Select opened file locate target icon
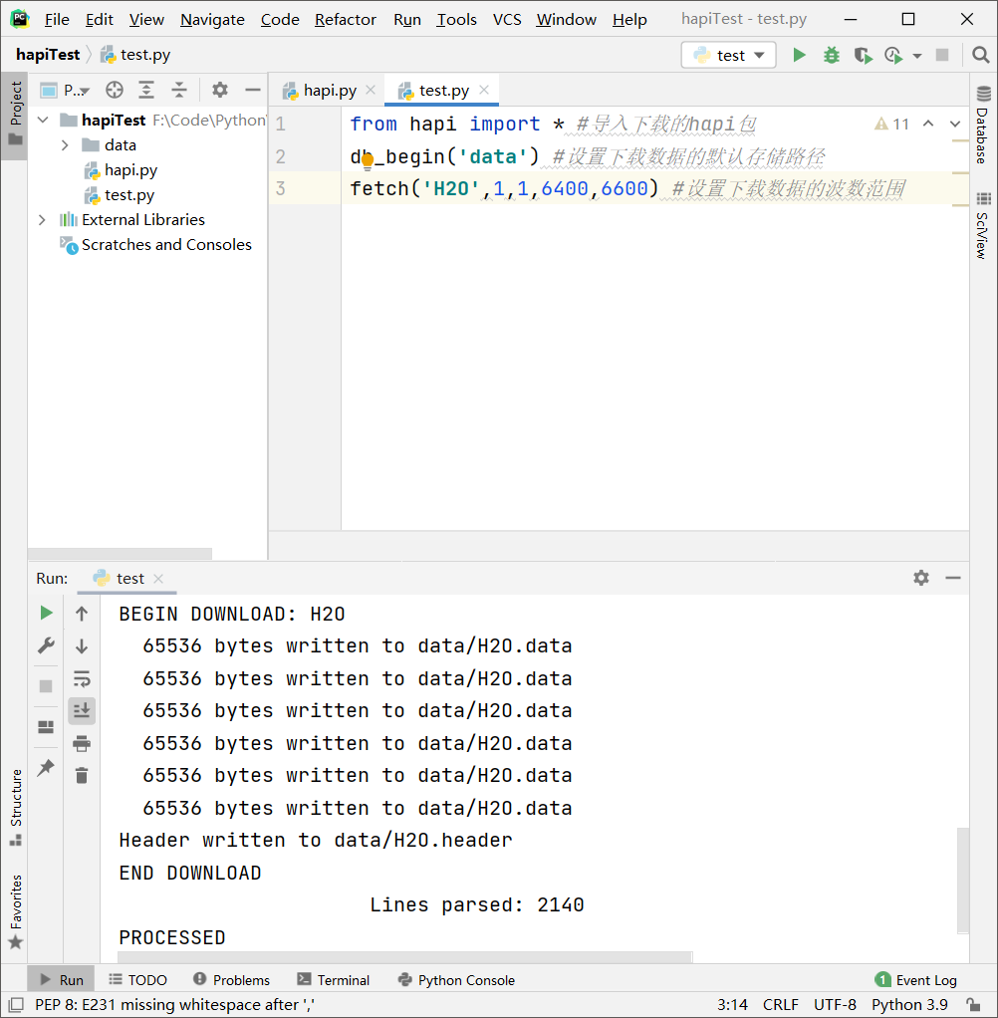The width and height of the screenshot is (998, 1018). pyautogui.click(x=115, y=90)
